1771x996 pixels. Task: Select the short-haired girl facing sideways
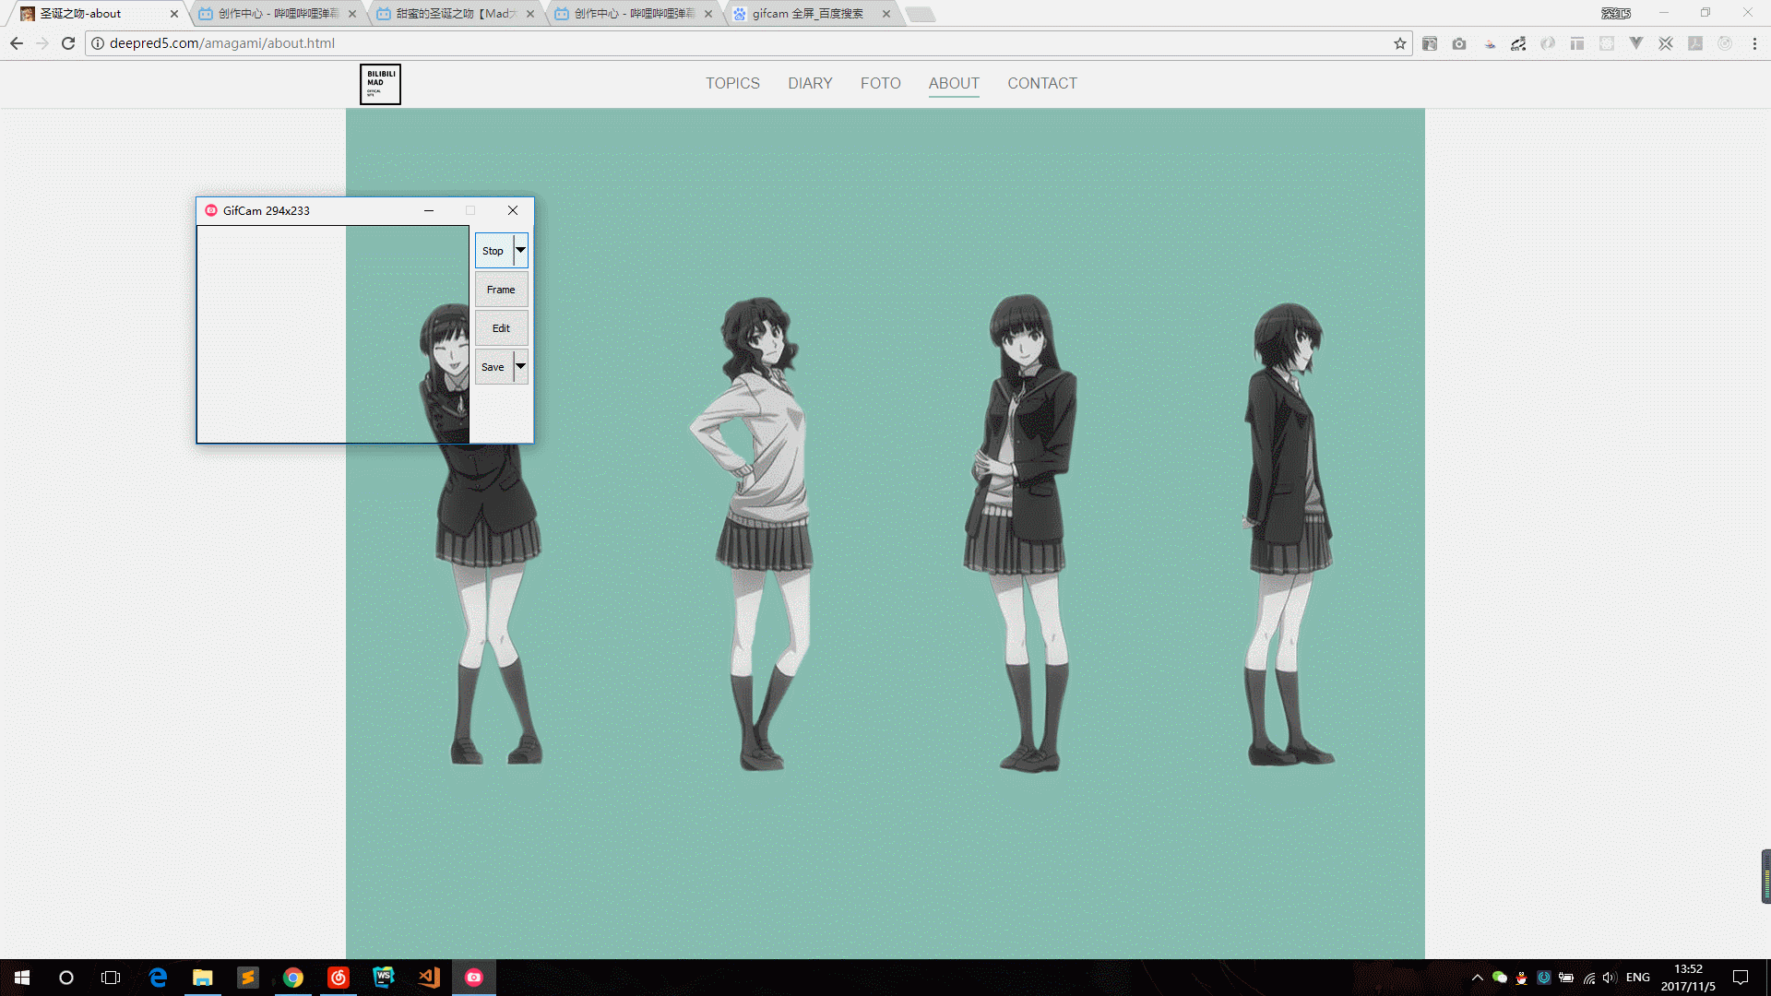1289,535
